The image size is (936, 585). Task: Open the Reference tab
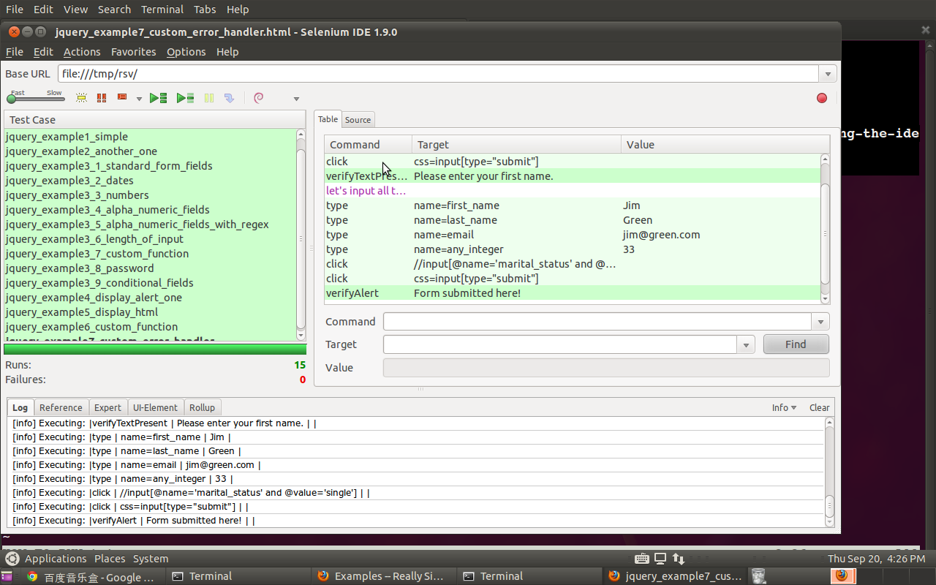pos(61,407)
